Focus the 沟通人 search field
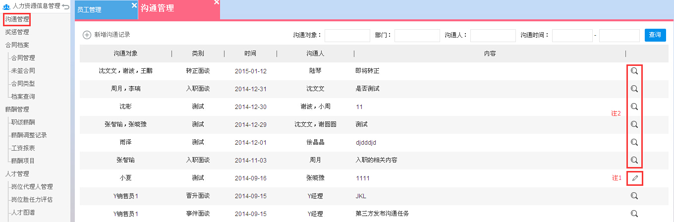This screenshot has width=674, height=222. 493,36
